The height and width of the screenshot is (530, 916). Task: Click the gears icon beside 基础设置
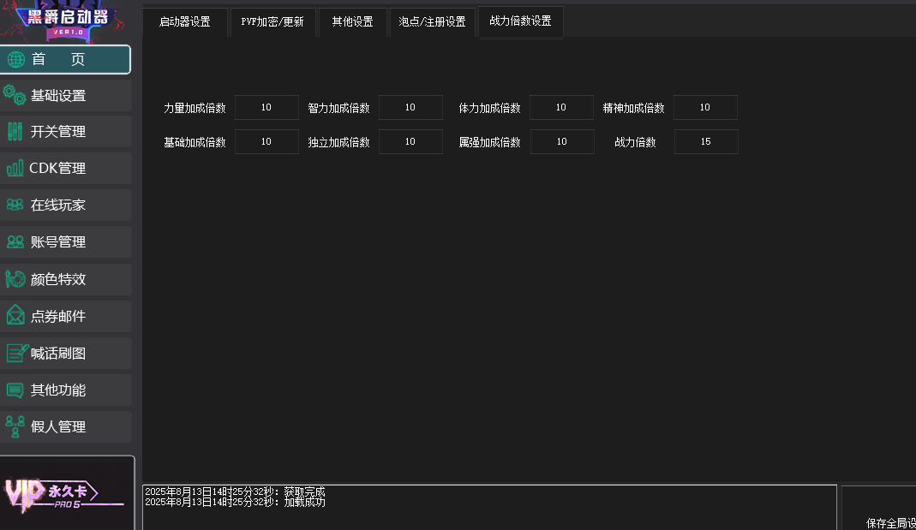pos(15,95)
